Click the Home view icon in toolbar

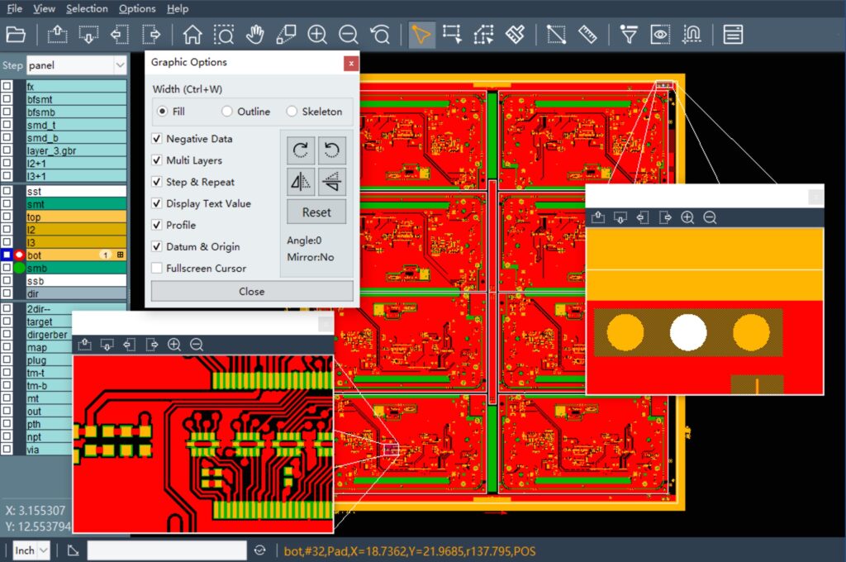(x=192, y=35)
